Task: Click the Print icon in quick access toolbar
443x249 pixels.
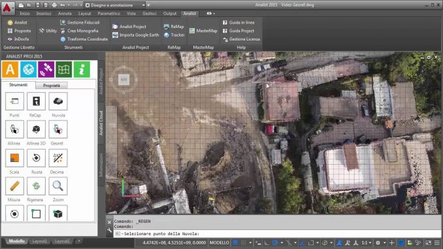Action: point(54,5)
